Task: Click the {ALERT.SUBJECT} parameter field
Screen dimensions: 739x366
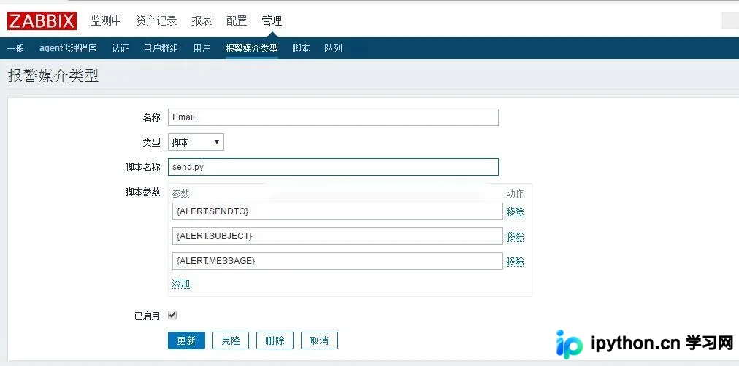Action: 337,236
